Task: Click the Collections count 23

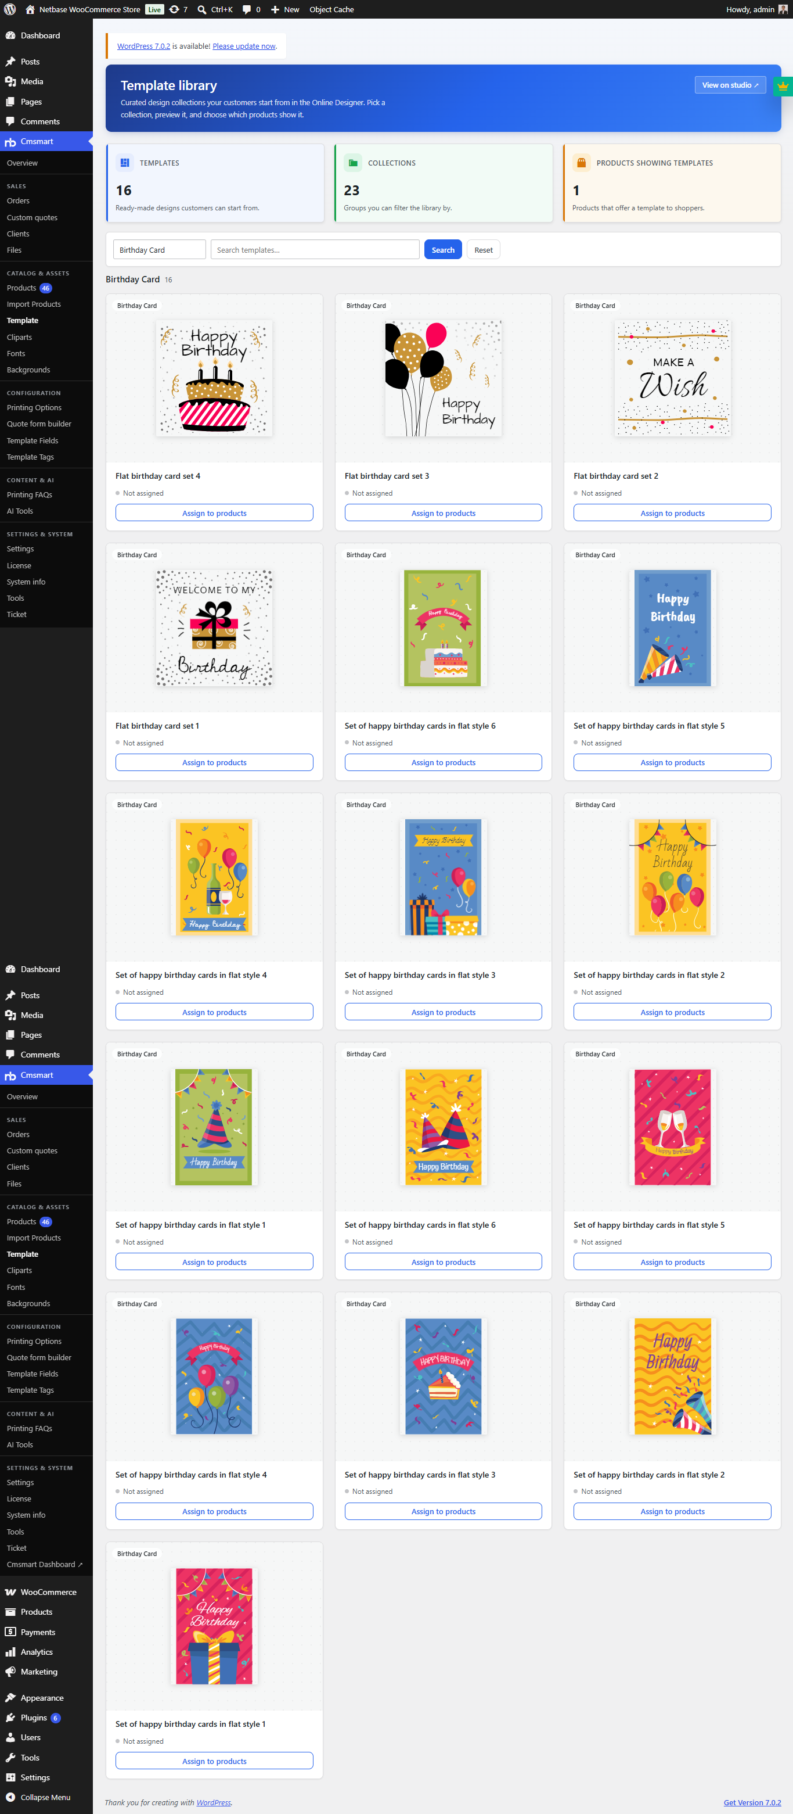Action: click(x=352, y=190)
